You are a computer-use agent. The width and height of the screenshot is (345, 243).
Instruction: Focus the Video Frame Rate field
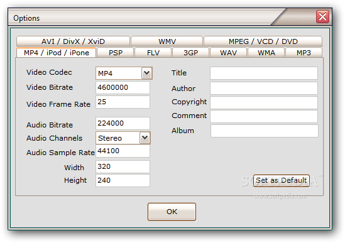click(x=123, y=102)
